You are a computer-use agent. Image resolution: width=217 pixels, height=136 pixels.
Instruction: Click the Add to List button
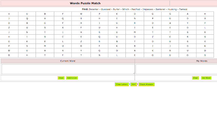72,78
